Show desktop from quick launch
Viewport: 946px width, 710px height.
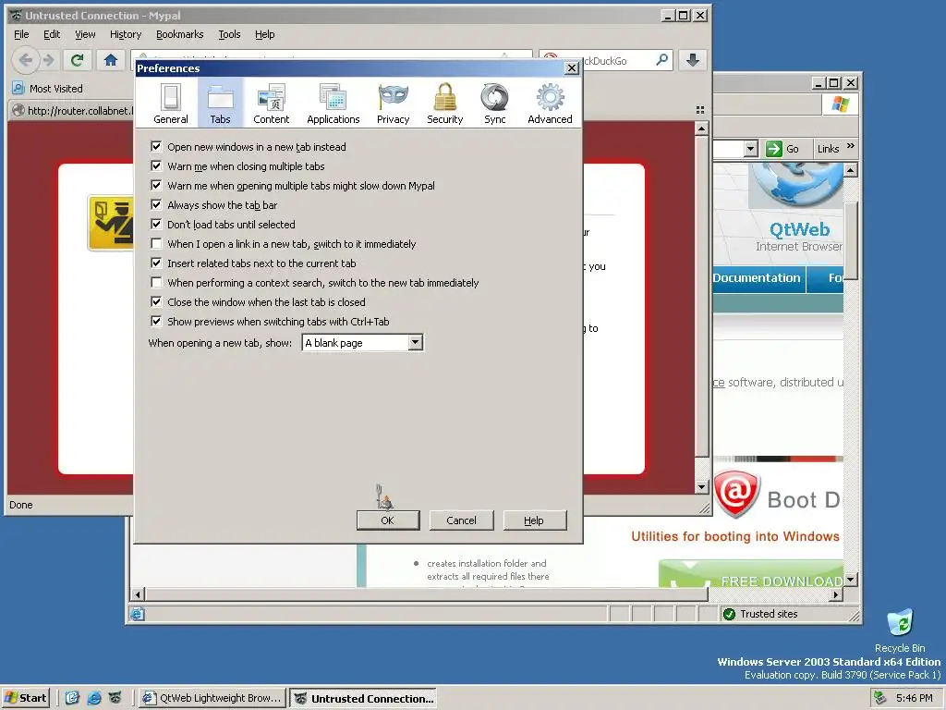click(72, 697)
